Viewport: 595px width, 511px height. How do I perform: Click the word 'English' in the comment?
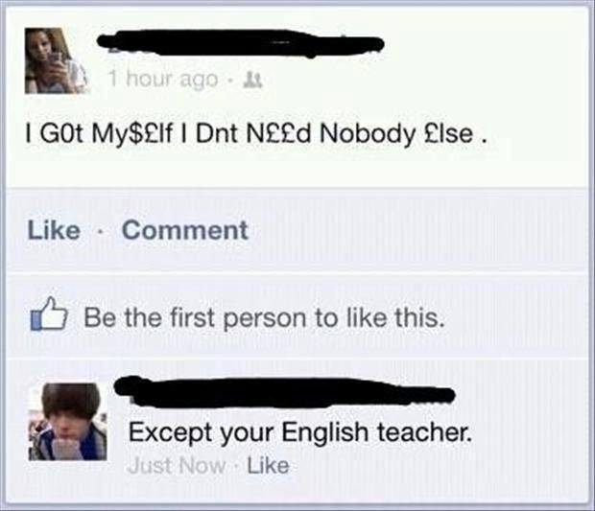click(x=324, y=433)
